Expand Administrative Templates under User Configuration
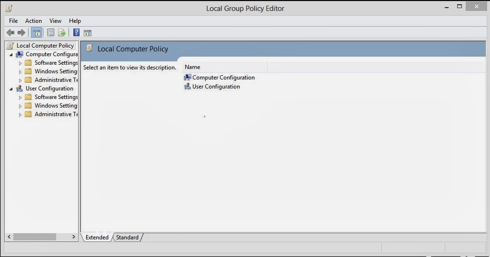 (x=20, y=115)
